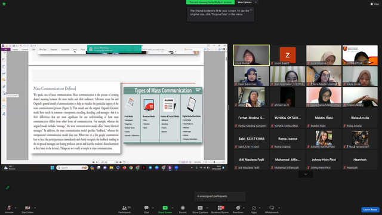
Task: Select the Haaniyah participant tile
Action: (360, 160)
